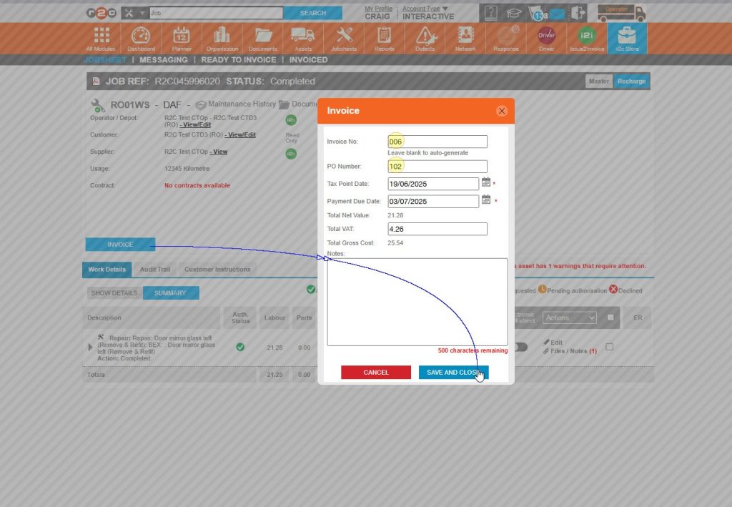
Task: Click the SAVE AND CLOSE button
Action: point(453,372)
